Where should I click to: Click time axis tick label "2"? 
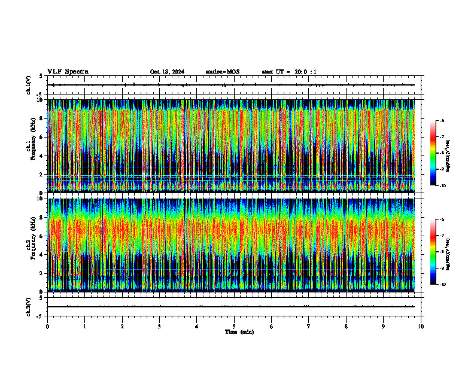(122, 327)
